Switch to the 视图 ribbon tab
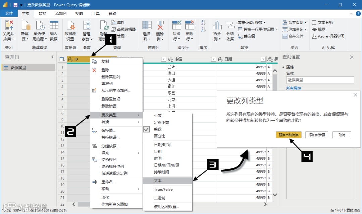The width and height of the screenshot is (362, 214). pos(79,14)
